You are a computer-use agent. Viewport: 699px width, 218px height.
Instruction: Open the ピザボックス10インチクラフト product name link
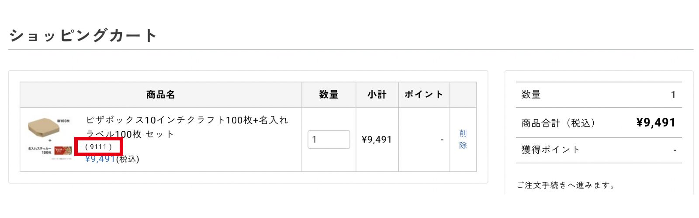187,120
